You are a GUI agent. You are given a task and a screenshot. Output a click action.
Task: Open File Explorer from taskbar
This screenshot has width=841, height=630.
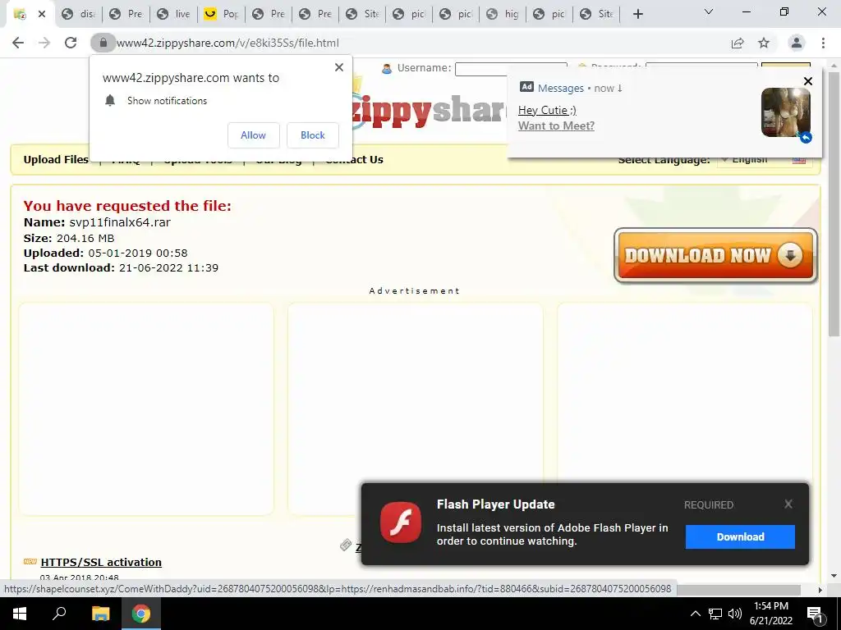click(100, 614)
